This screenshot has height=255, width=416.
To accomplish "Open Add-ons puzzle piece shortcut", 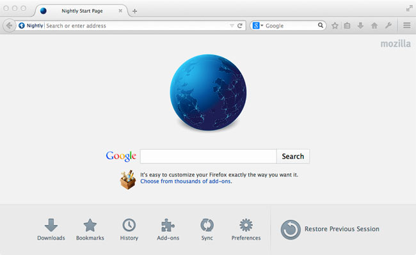I will pos(168,229).
